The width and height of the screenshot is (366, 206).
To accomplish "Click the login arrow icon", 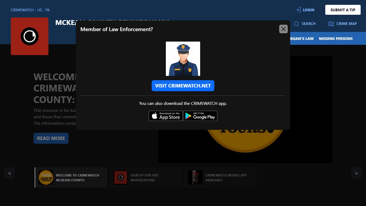I will (298, 10).
